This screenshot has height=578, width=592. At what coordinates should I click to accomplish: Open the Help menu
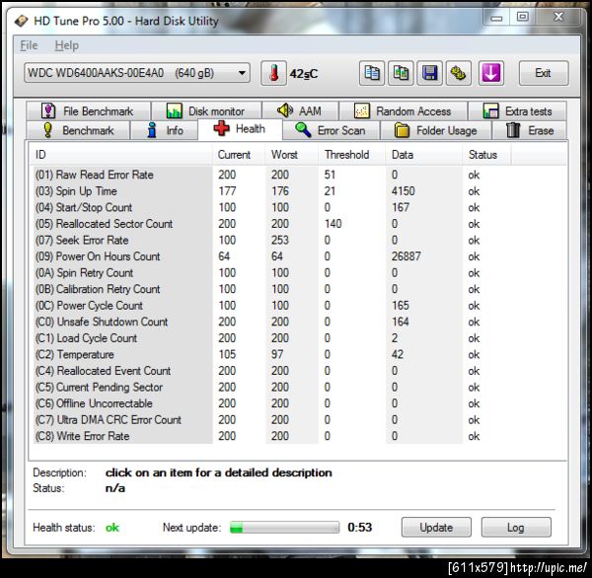point(67,45)
